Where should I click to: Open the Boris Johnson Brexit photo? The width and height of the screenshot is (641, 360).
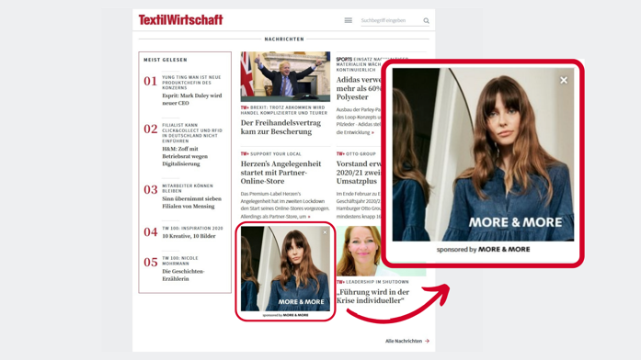click(x=285, y=76)
